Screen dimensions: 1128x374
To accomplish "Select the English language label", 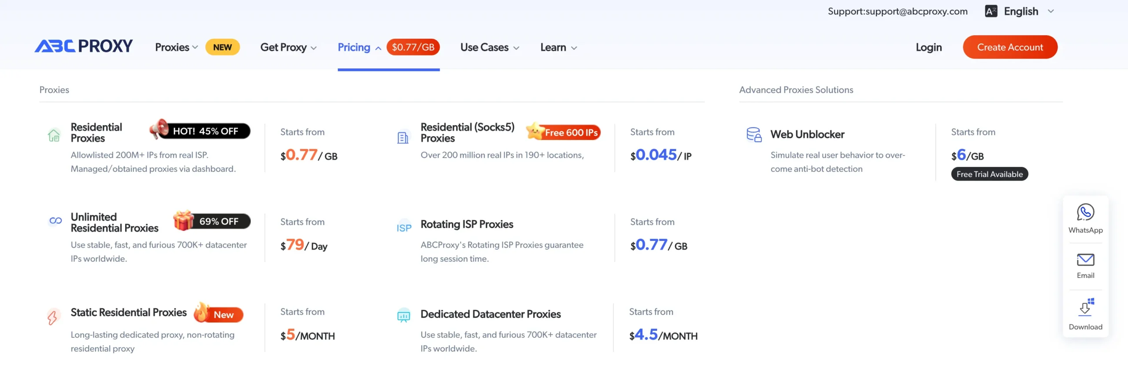I will 1021,11.
